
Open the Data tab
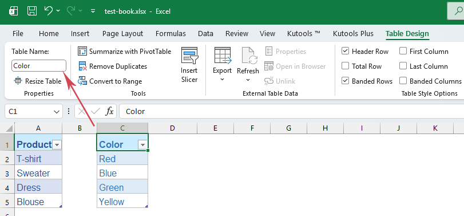coord(205,33)
